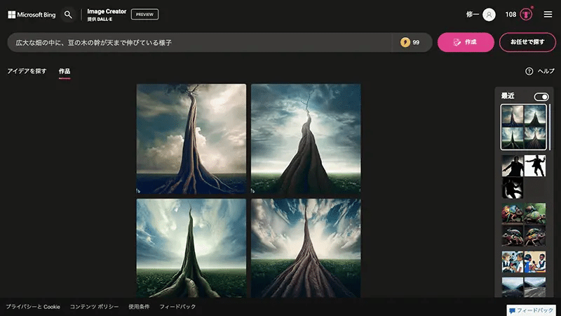Click the Image Creator title
Viewport: 561px width, 316px height.
pos(107,11)
